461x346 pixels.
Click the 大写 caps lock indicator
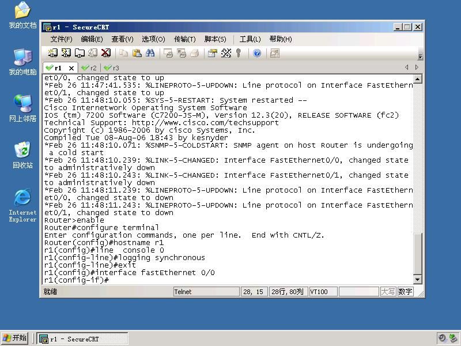pos(388,292)
